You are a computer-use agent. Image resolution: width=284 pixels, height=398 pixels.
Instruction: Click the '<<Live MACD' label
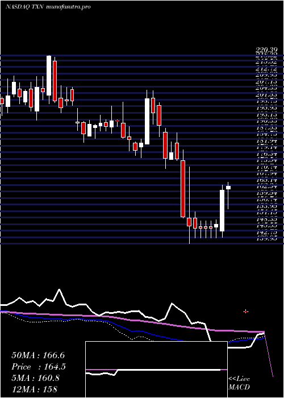click(x=239, y=383)
